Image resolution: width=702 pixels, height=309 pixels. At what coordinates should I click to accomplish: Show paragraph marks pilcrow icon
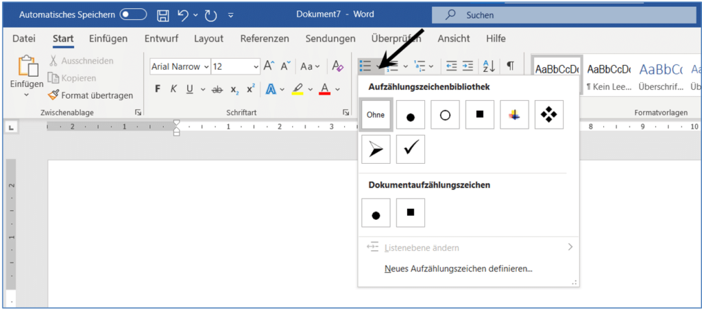(x=510, y=66)
